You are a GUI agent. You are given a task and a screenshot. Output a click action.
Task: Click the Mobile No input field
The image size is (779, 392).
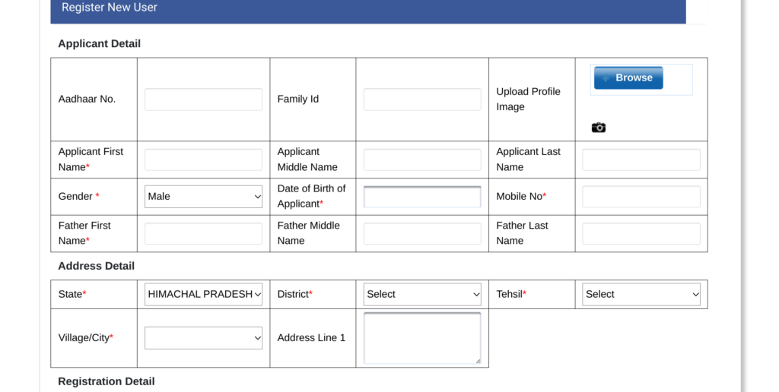(x=641, y=197)
